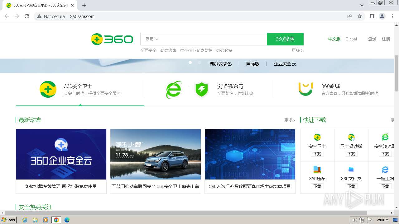Click 中小企业勒索防护 link
Screen dimensions: 399x224
196,50
